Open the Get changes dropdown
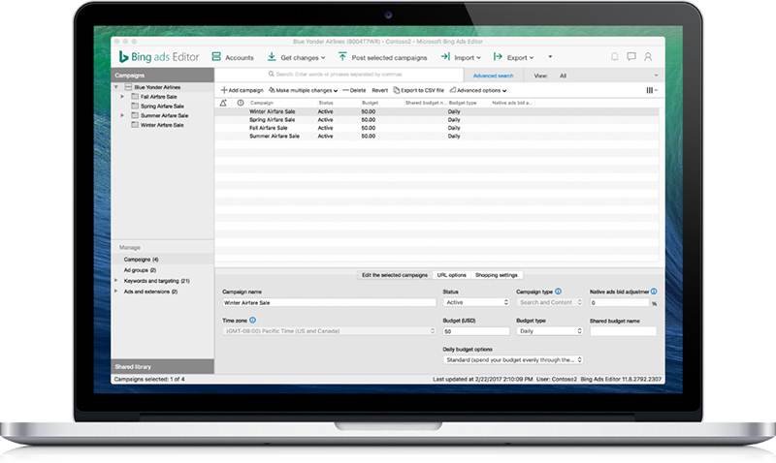Screen dimensions: 776x463 pos(296,57)
